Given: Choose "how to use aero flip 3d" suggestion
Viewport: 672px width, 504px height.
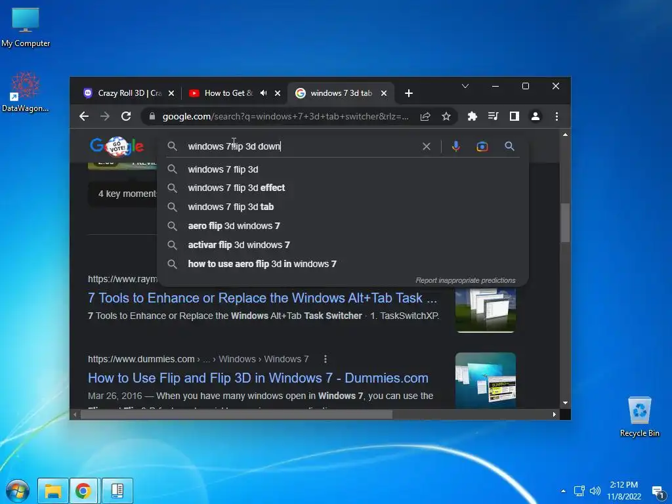Looking at the screenshot, I should (262, 264).
